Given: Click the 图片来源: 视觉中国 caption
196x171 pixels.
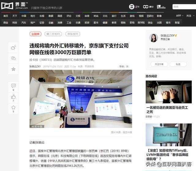Looking at the screenshot, I should coord(122,132).
